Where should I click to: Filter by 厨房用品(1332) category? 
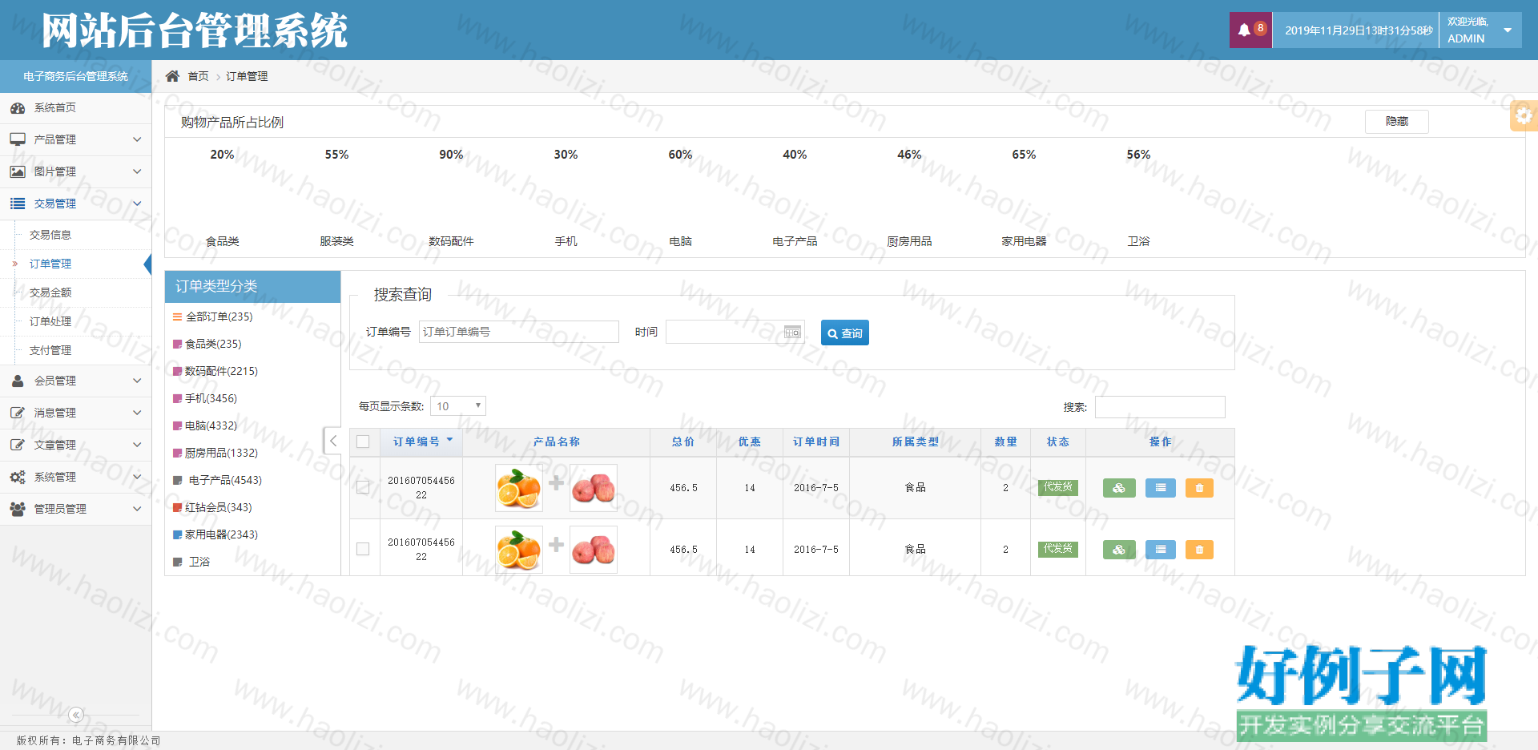point(221,453)
